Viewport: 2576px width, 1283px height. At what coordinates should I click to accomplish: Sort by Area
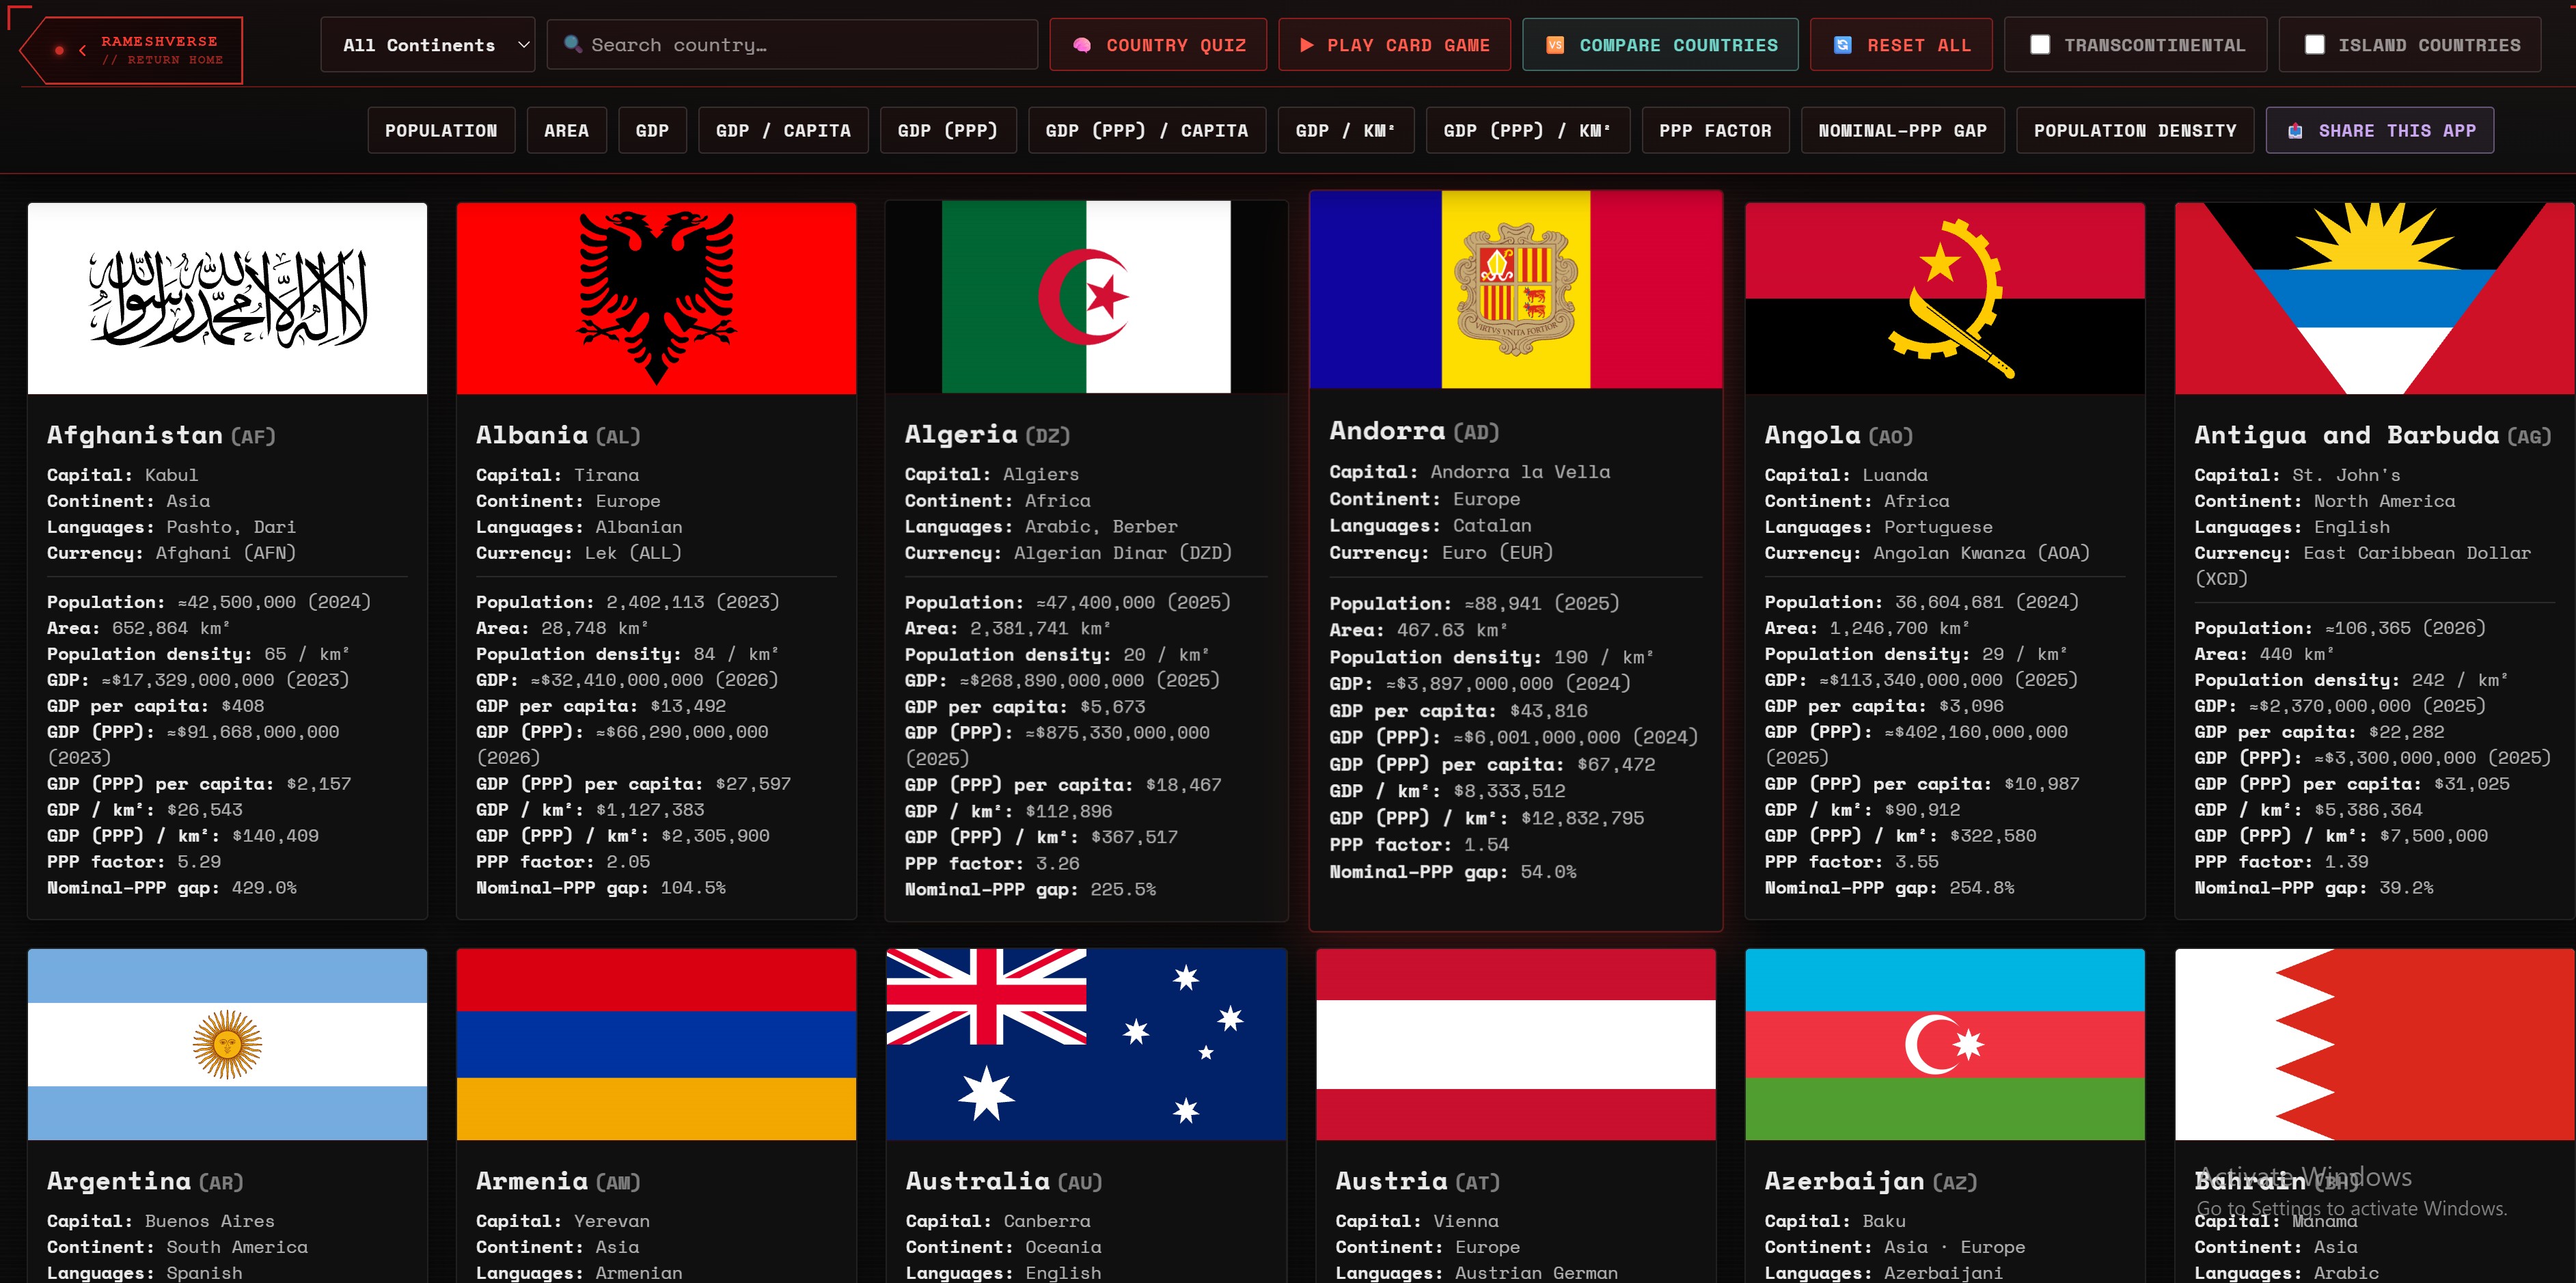567,130
